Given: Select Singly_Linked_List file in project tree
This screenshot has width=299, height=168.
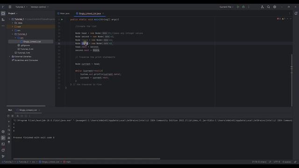Looking at the screenshot, I should coord(31,42).
